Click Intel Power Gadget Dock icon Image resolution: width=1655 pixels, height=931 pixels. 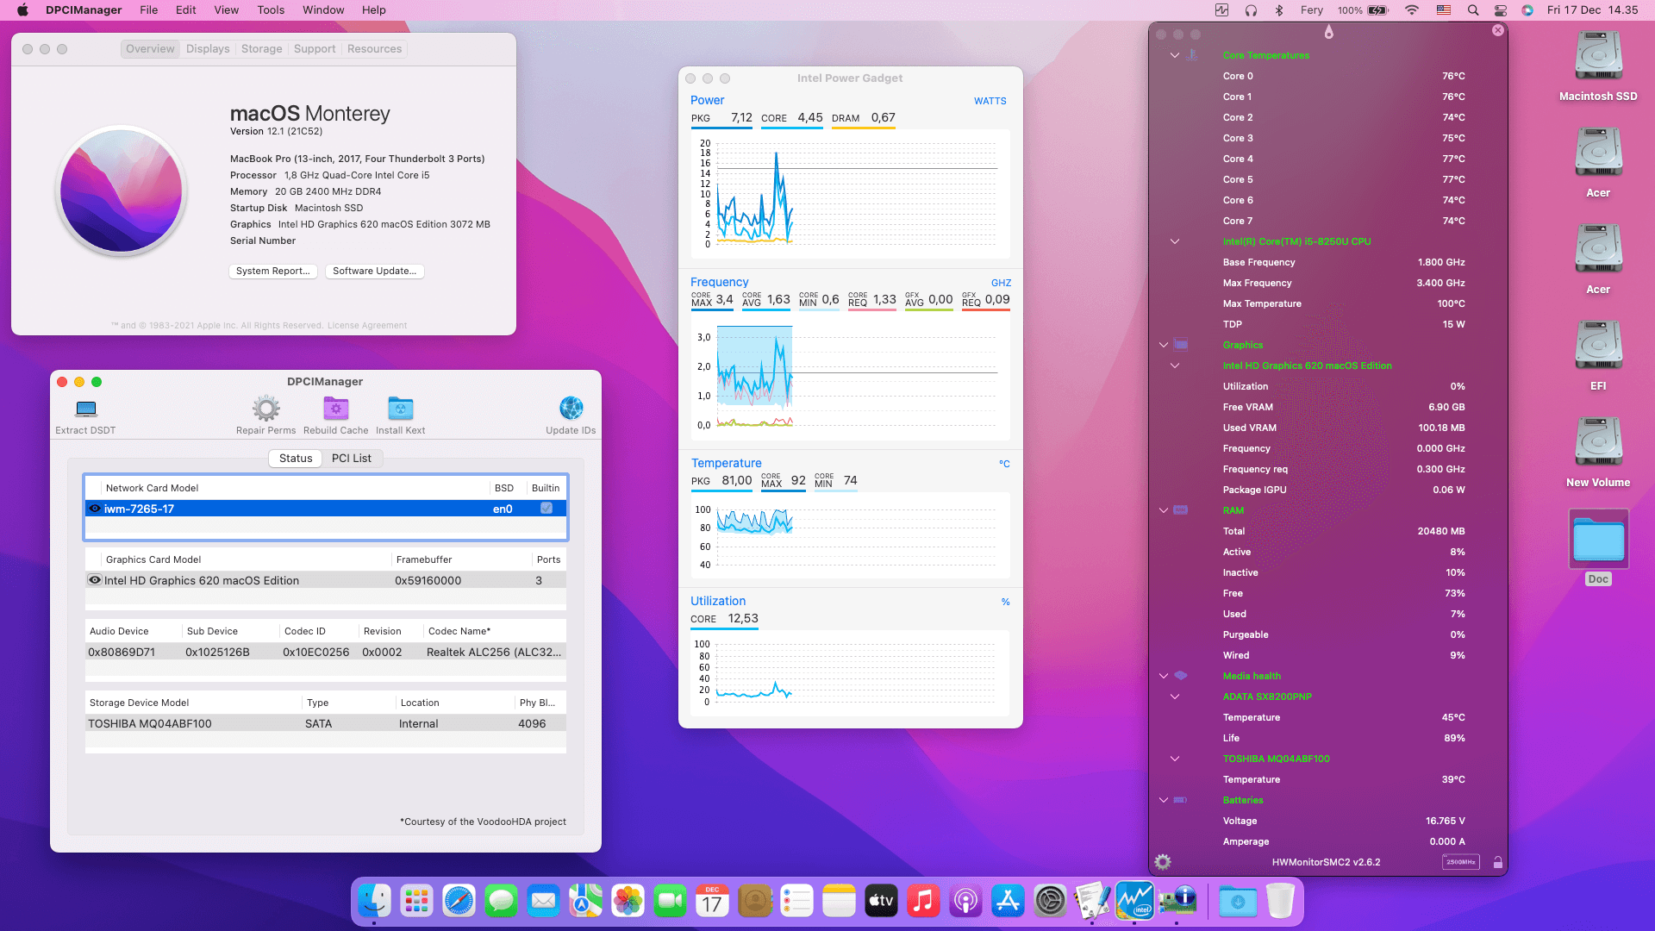coord(1134,902)
